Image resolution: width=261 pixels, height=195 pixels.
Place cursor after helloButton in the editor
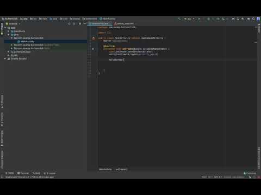point(123,60)
